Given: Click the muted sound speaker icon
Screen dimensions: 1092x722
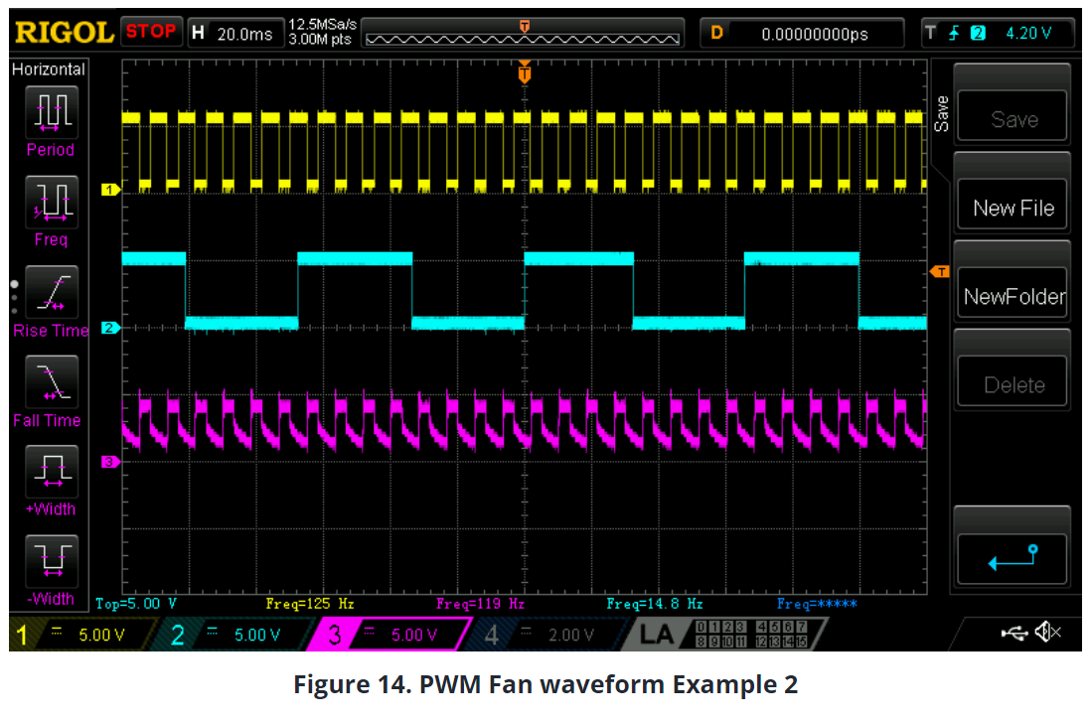Looking at the screenshot, I should [1048, 633].
